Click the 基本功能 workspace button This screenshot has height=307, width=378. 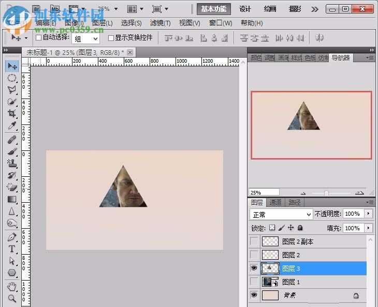coord(214,9)
